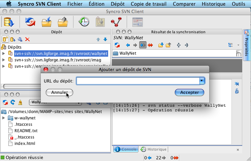Toggle the incoming/outgoing blue double-arrow mode
The image size is (251, 161).
tap(143, 45)
